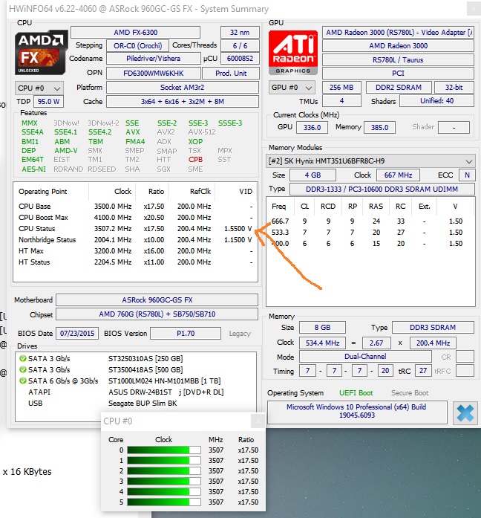Click the Core 5 clock bar
The image size is (481, 518).
tap(164, 502)
